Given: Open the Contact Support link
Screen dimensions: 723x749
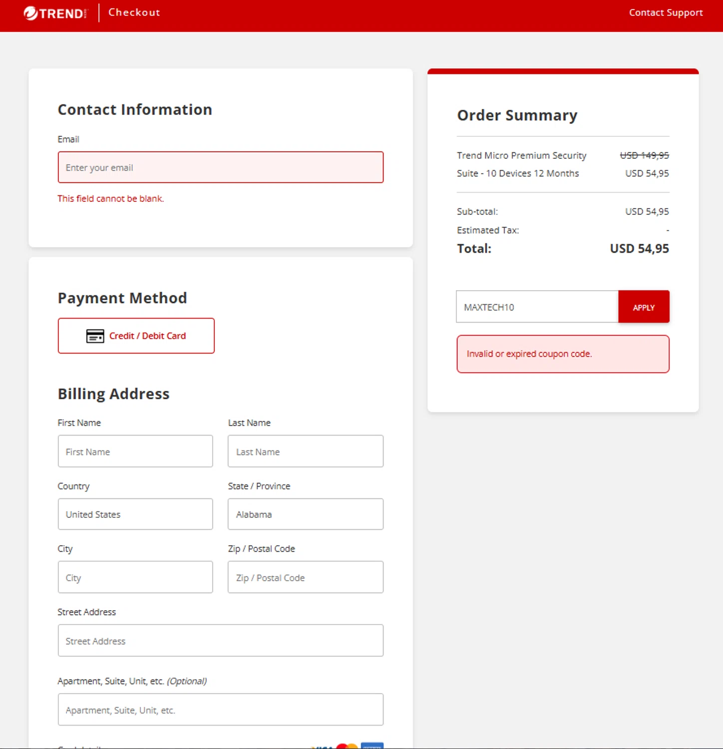Looking at the screenshot, I should coord(666,12).
